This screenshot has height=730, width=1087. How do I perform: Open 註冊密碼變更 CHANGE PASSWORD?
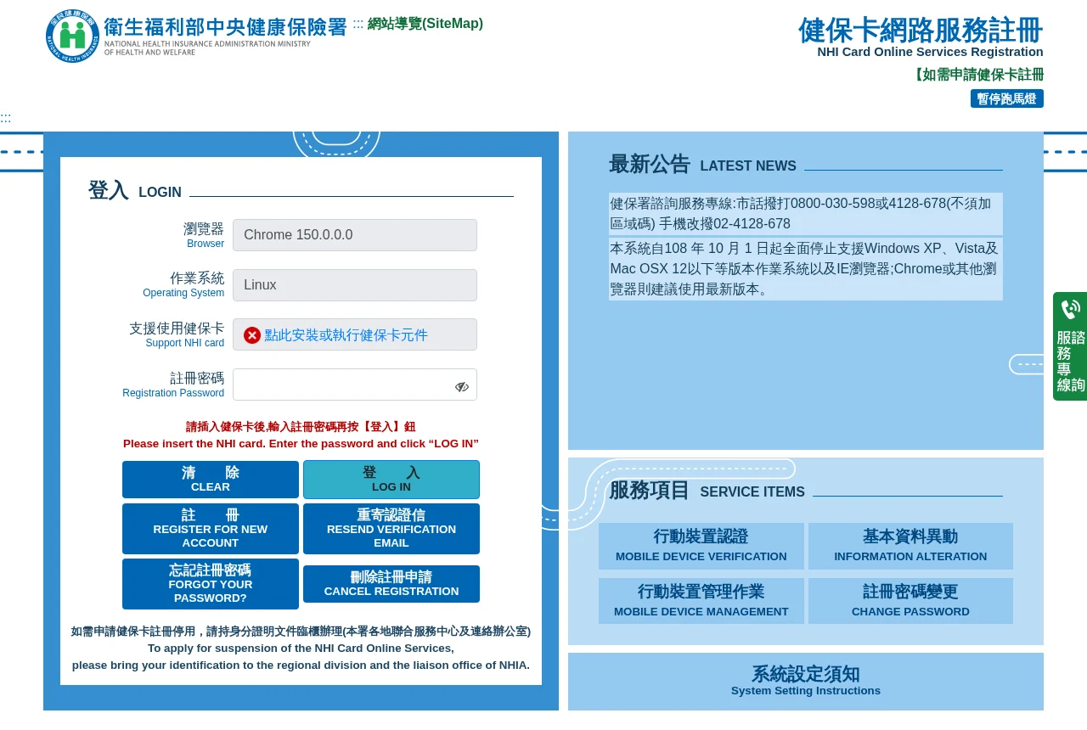[x=910, y=601]
